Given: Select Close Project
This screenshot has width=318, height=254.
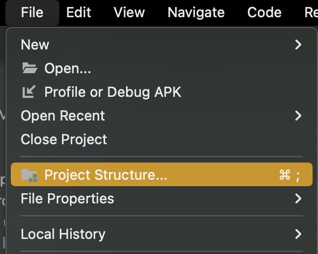Looking at the screenshot, I should 162,139.
